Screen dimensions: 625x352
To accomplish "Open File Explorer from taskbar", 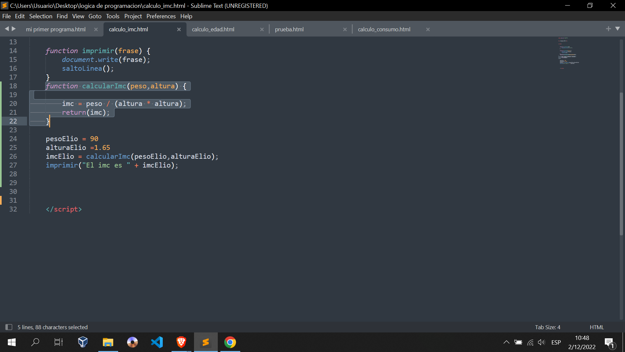I will [108, 342].
